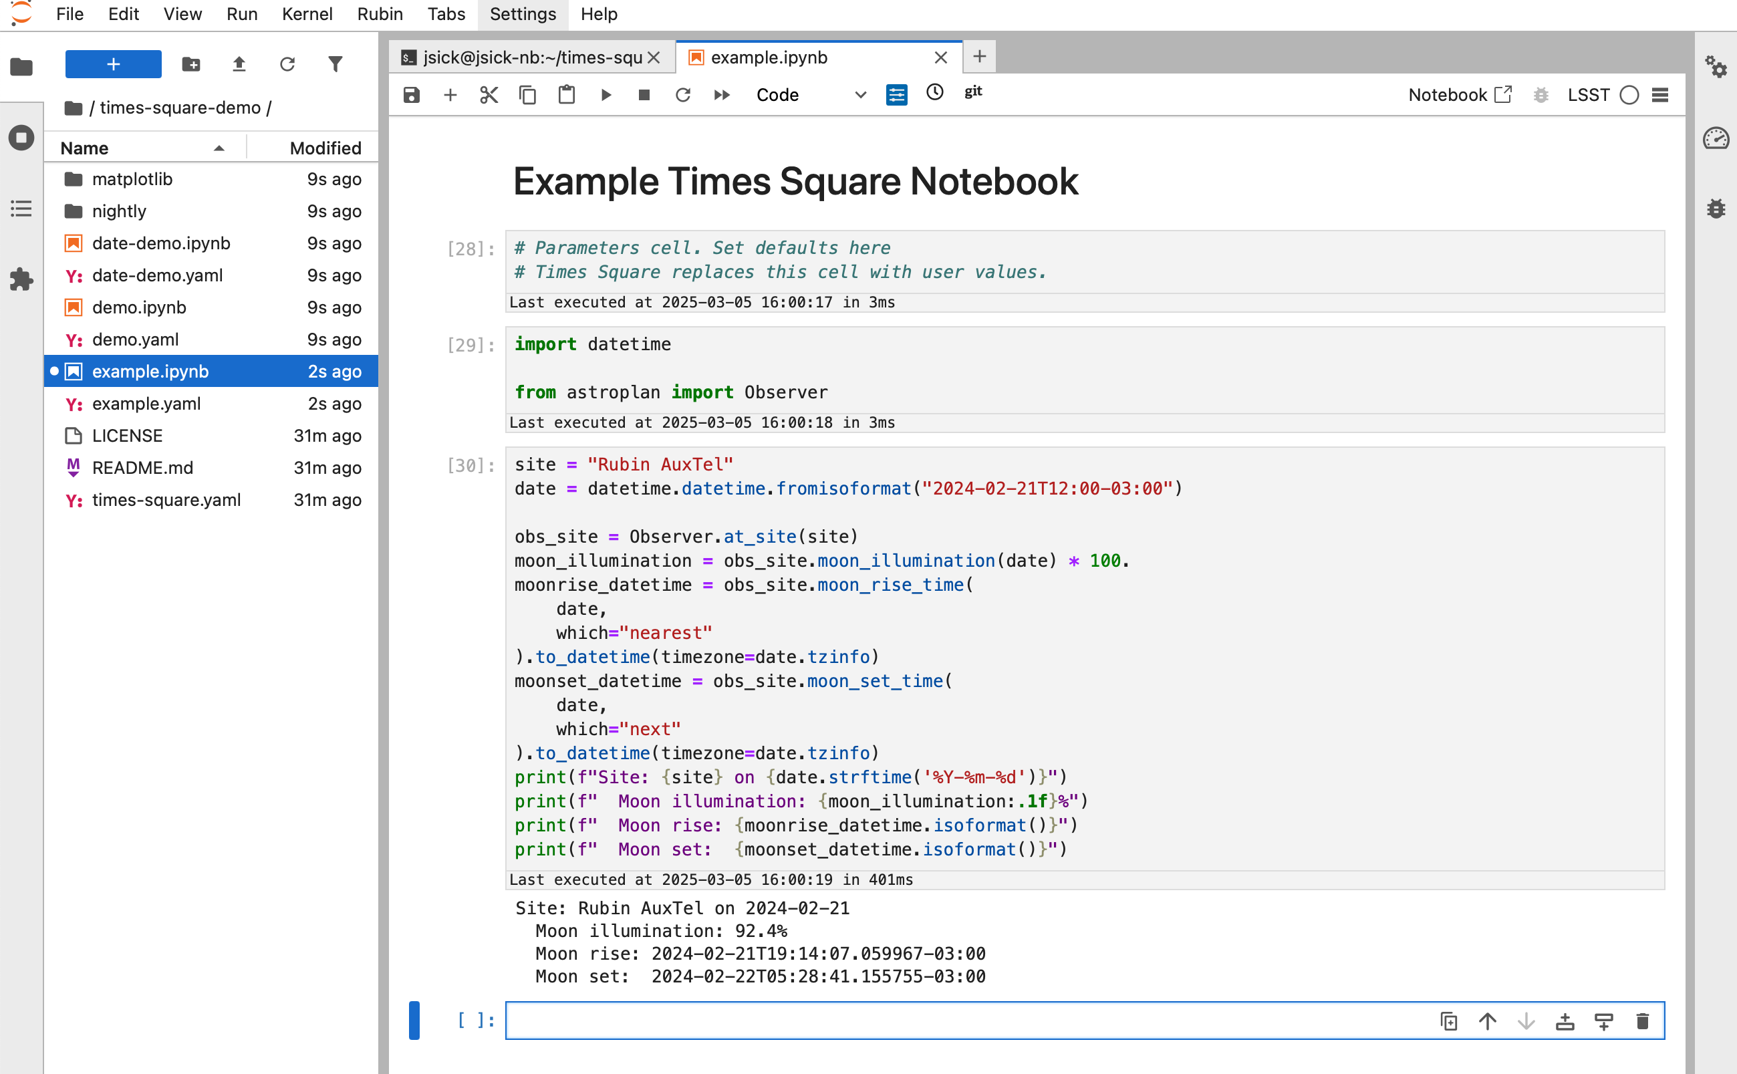
Task: Select the LICENSE file
Action: [x=211, y=436]
